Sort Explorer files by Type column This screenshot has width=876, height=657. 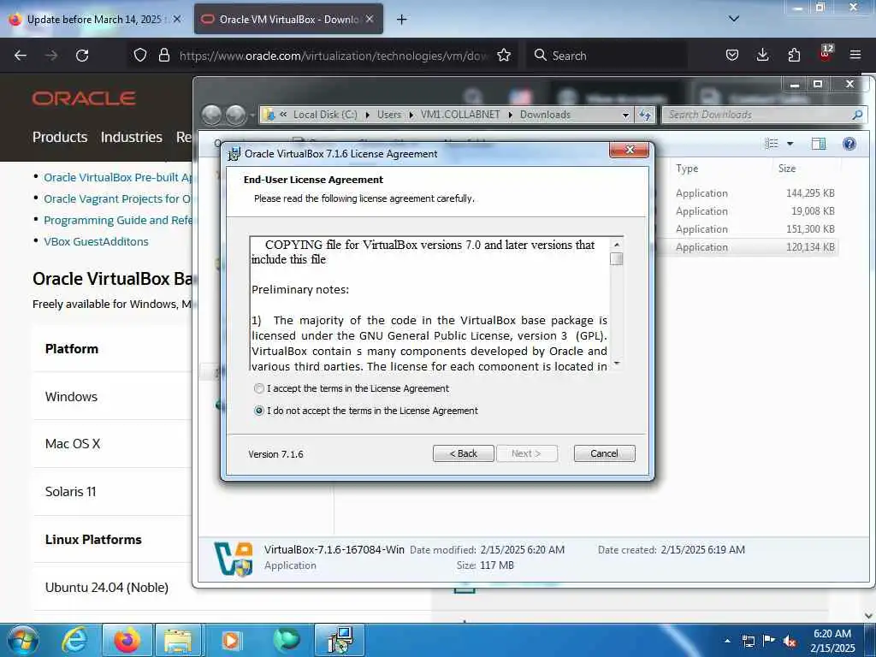[x=687, y=169]
